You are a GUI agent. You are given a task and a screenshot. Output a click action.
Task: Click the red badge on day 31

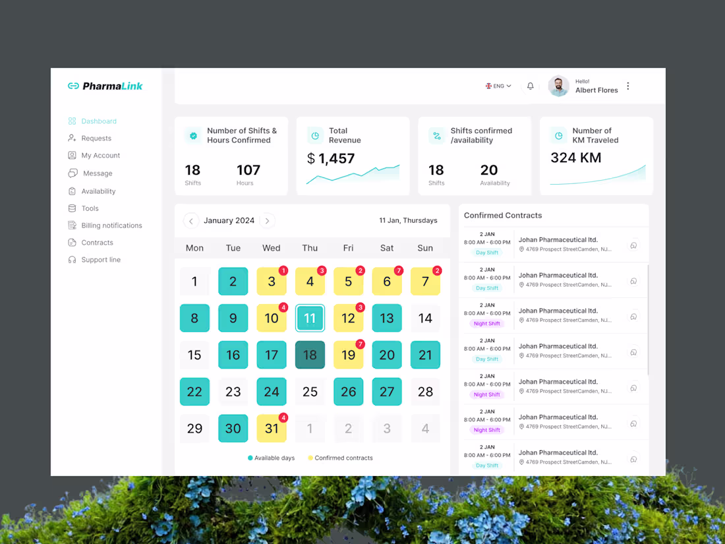tap(283, 417)
